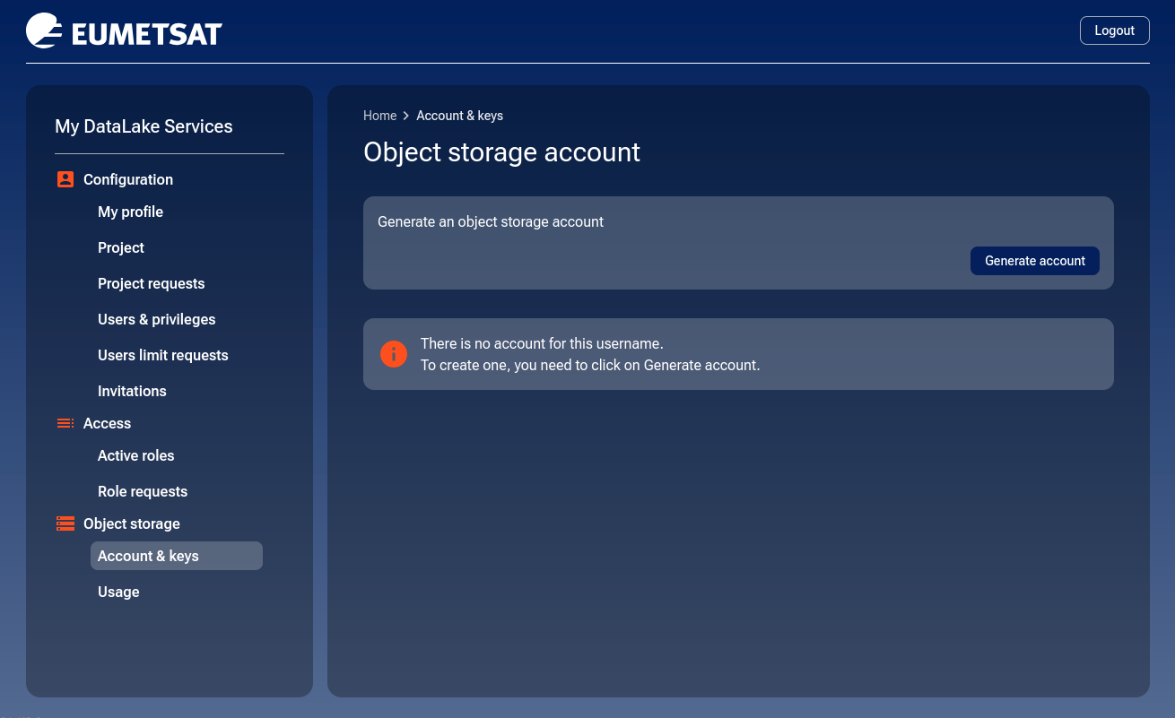This screenshot has width=1175, height=718.
Task: Open Usage page
Action: (x=118, y=592)
